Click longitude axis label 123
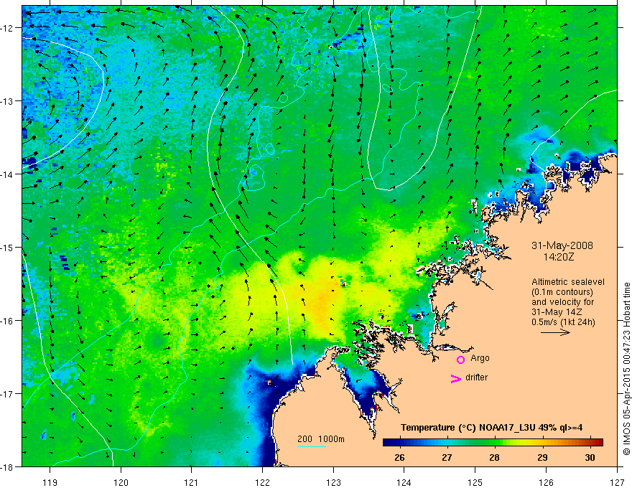Screen dimensions: 632x488 coord(333,482)
